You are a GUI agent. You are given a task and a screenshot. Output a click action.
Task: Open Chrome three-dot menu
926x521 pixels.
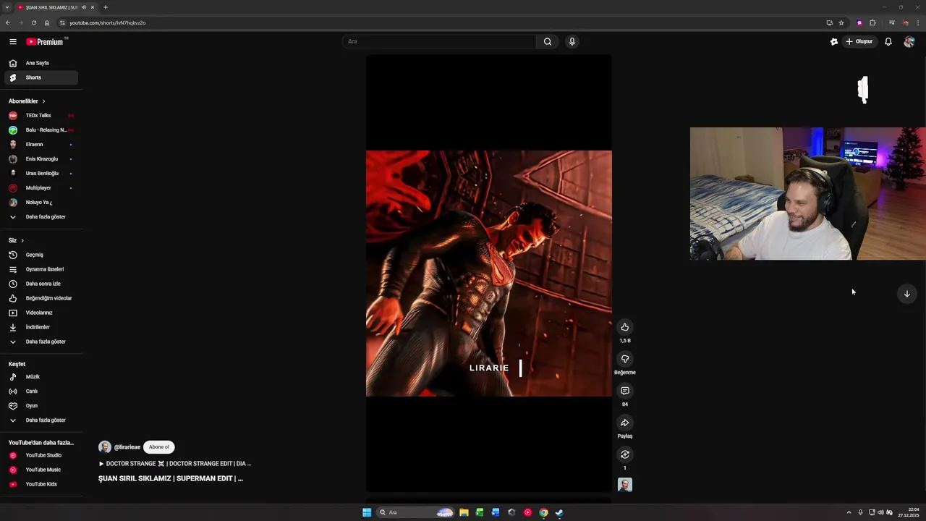point(918,22)
